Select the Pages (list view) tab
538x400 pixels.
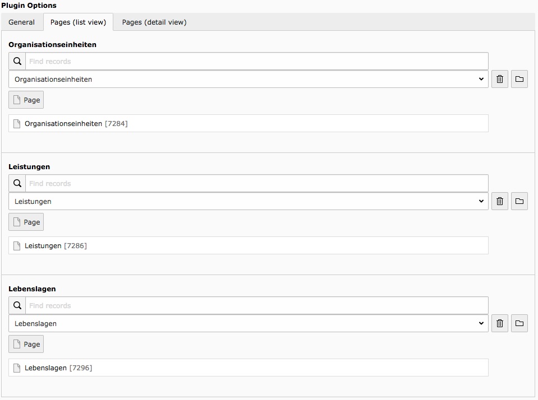pyautogui.click(x=78, y=22)
